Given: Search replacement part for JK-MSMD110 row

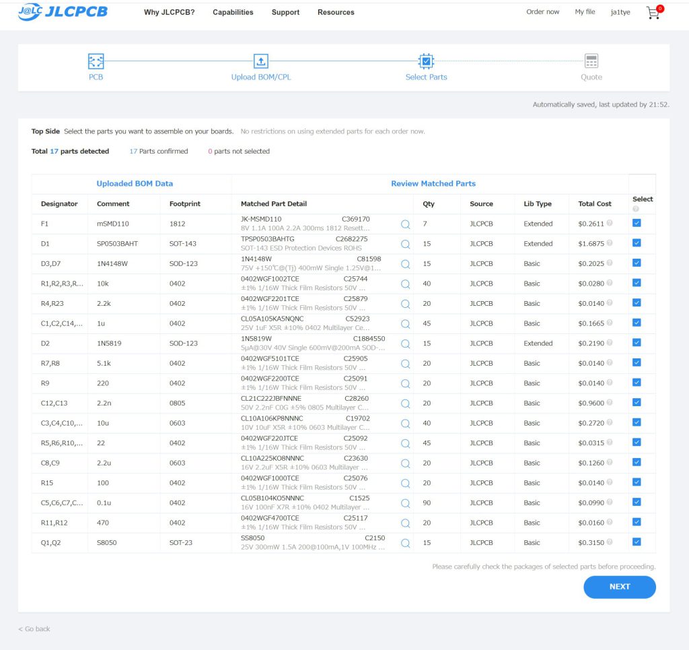Looking at the screenshot, I should pos(405,224).
